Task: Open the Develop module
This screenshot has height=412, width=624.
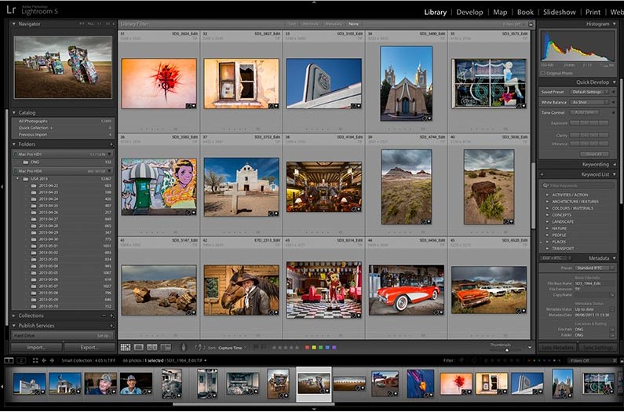Action: (469, 13)
